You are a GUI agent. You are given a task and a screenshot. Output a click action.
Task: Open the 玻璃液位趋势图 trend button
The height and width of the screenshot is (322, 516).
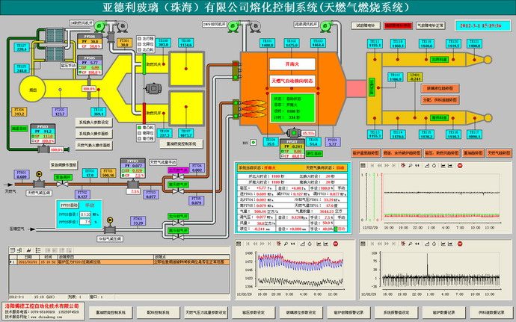(440, 88)
